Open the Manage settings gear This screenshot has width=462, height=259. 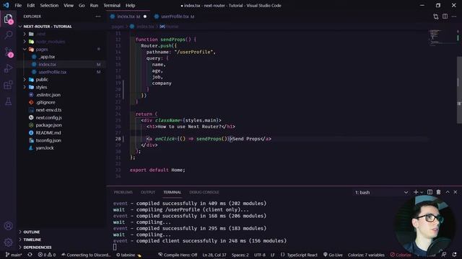pyautogui.click(x=8, y=242)
